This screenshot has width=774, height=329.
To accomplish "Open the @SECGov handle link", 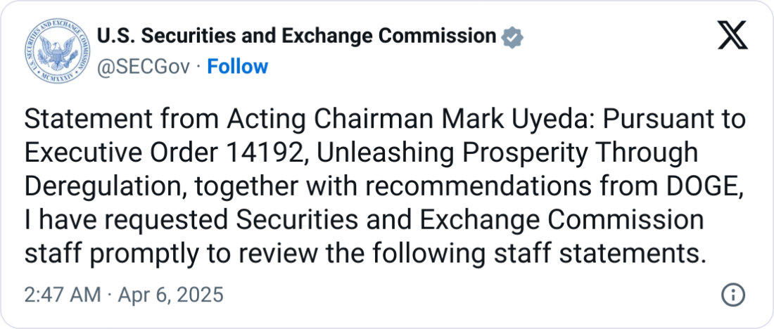I will [142, 67].
